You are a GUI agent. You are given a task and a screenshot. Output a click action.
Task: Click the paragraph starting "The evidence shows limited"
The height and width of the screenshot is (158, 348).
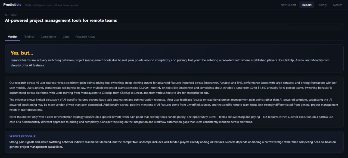click(173, 105)
